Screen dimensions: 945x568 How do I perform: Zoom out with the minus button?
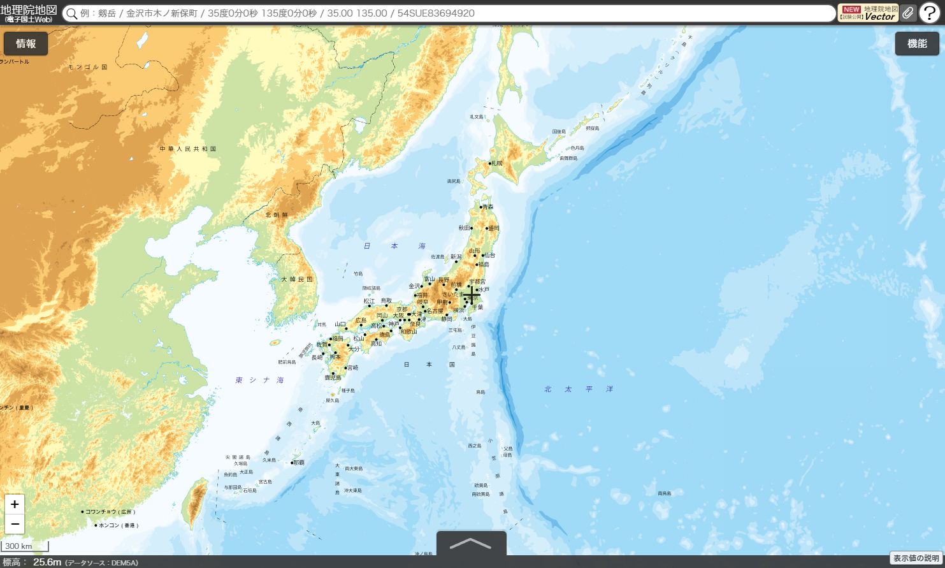tap(15, 525)
